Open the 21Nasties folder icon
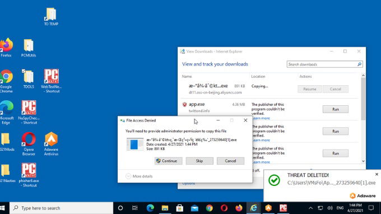 (x=7, y=173)
